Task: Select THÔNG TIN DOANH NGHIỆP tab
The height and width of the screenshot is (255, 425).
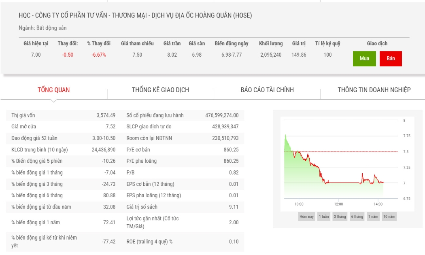Action: pyautogui.click(x=374, y=90)
